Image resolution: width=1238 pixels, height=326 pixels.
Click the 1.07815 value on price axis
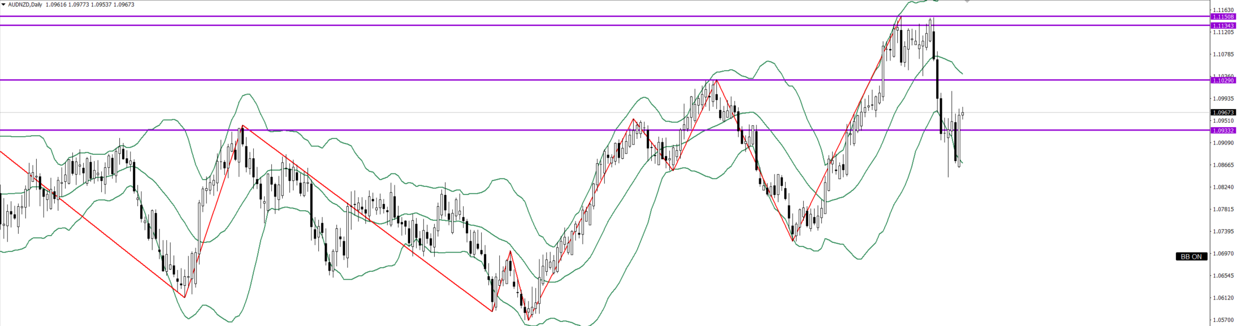1223,209
